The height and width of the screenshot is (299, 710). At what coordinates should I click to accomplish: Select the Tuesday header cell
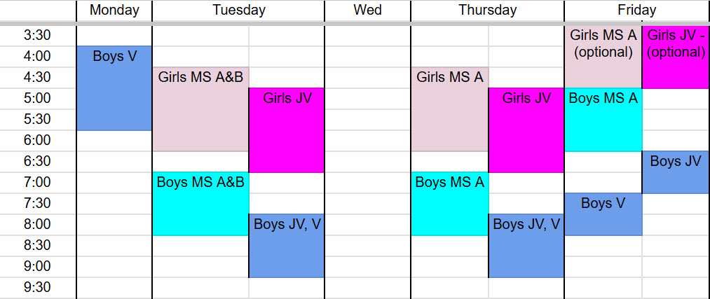238,11
